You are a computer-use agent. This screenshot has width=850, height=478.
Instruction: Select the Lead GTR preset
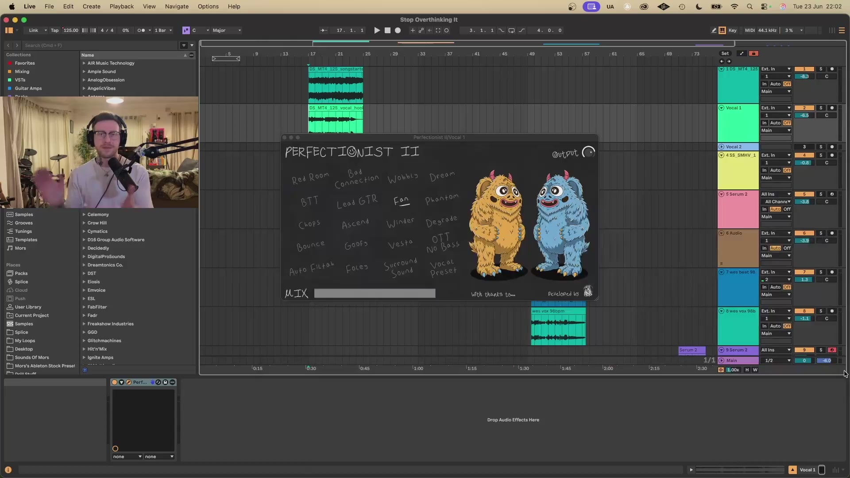pyautogui.click(x=357, y=201)
